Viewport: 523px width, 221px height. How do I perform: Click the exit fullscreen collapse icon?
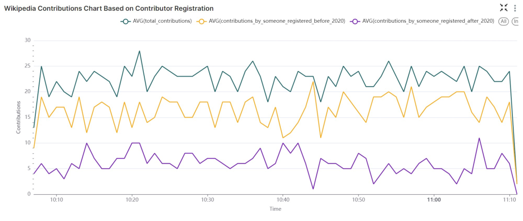[x=504, y=7]
